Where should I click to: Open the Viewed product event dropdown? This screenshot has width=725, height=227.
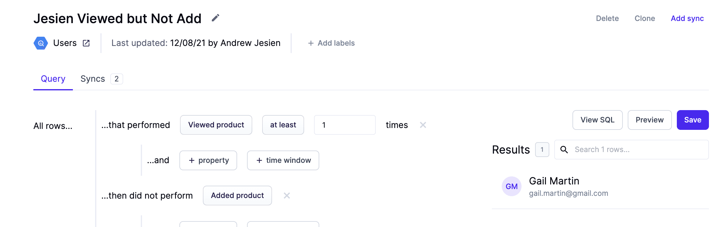(x=216, y=125)
